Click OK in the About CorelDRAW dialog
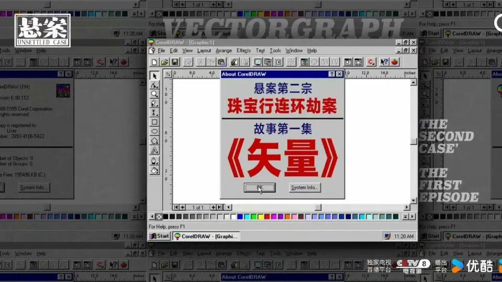This screenshot has height=282, width=502. (259, 187)
